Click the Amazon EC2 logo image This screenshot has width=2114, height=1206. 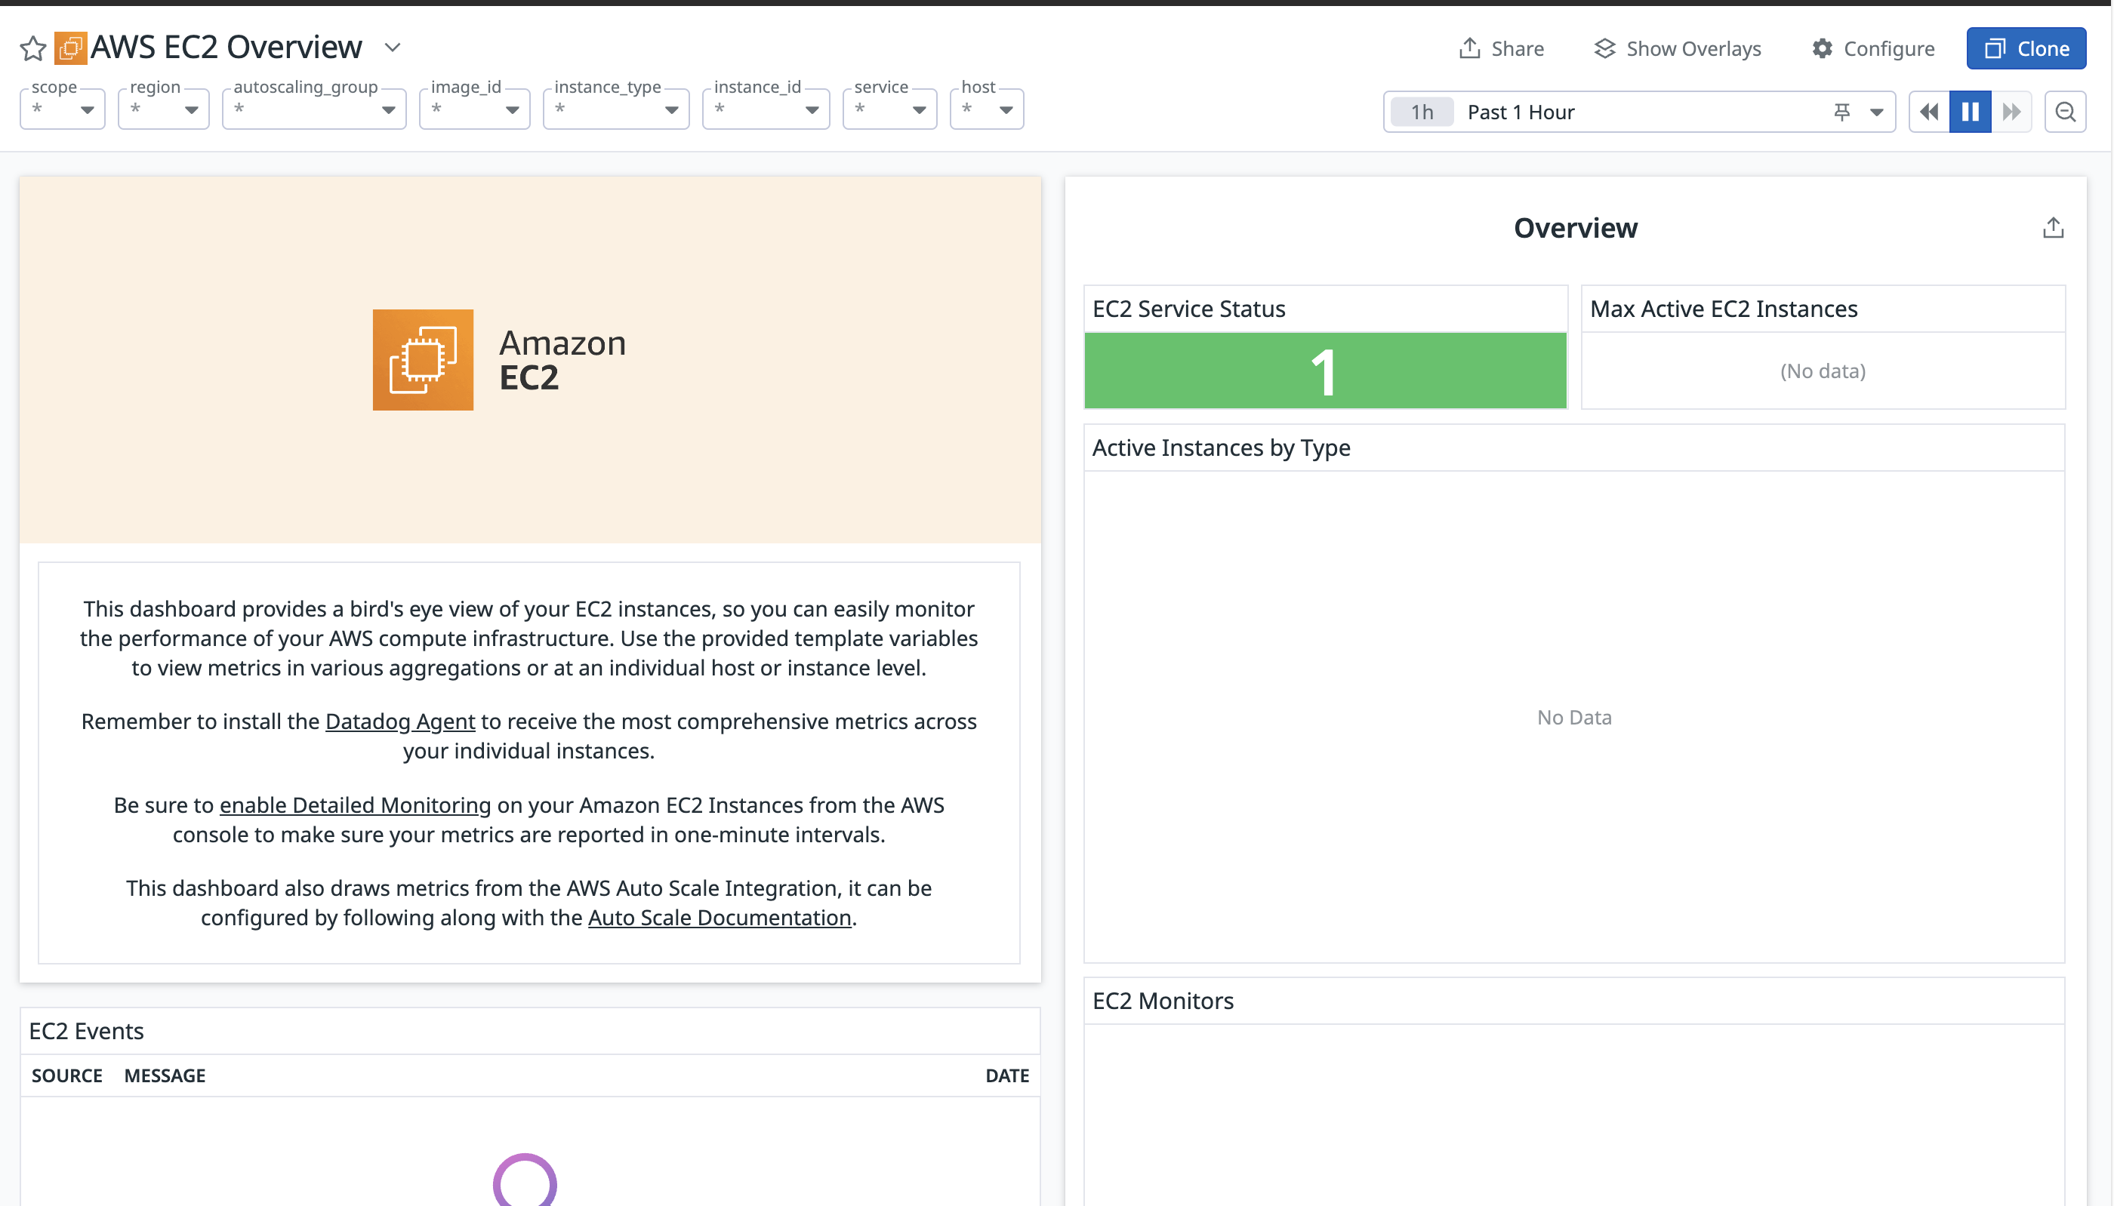coord(500,360)
